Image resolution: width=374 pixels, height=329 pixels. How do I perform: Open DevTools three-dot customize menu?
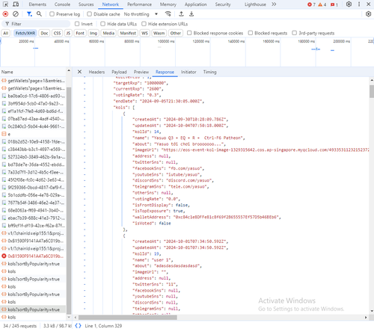point(359,4)
